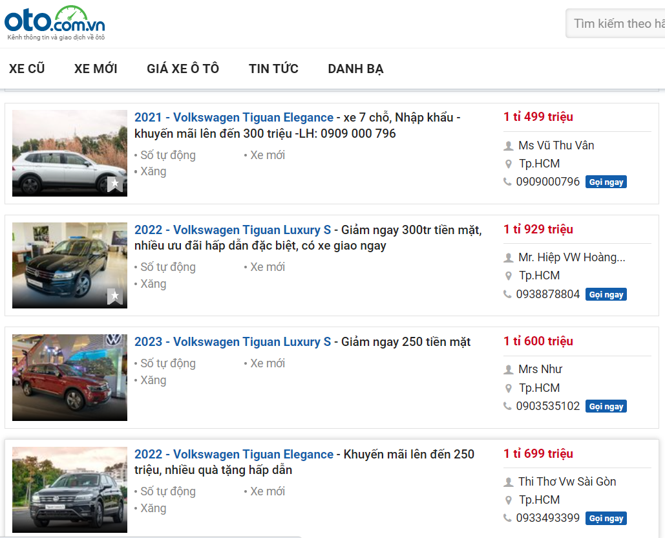Image resolution: width=665 pixels, height=538 pixels.
Task: Click location pin icon for Thi Thơ listing
Action: coord(509,500)
